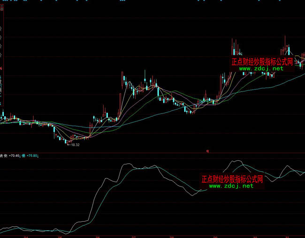Click the red q marker below the chart
Screen dimensions: 305x238
(x=207, y=151)
